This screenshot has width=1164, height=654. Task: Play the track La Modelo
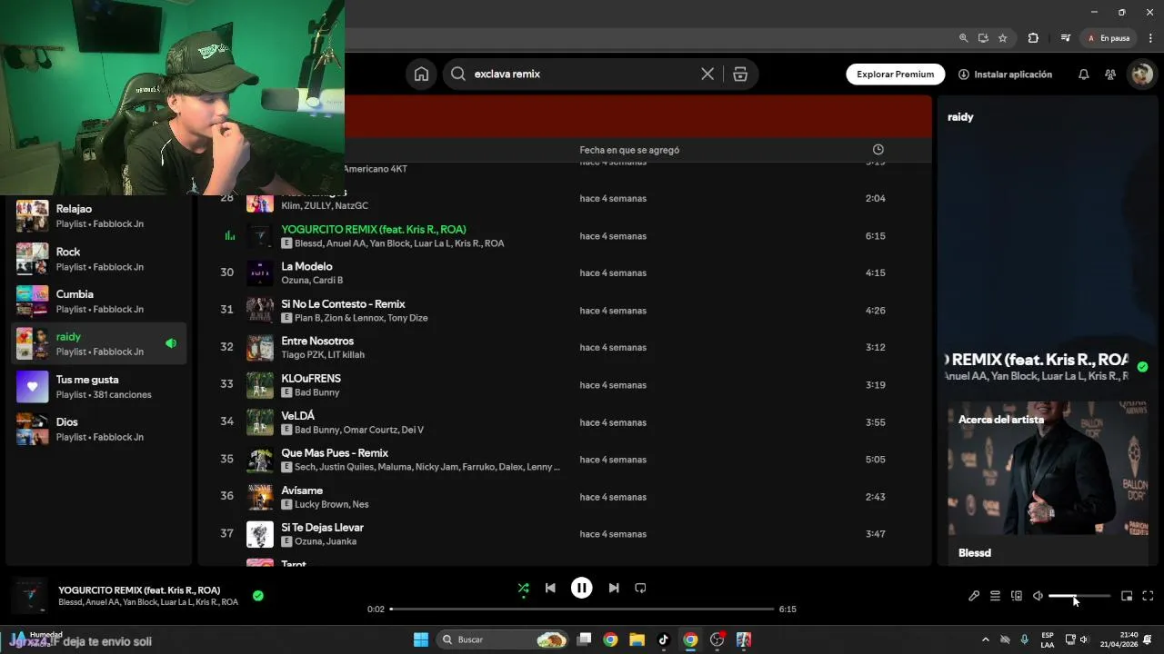(306, 266)
